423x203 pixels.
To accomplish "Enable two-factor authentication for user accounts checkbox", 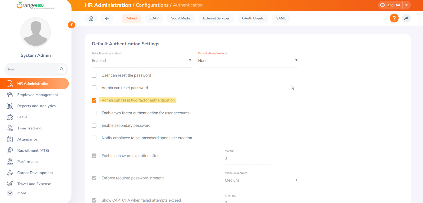I will (x=94, y=113).
